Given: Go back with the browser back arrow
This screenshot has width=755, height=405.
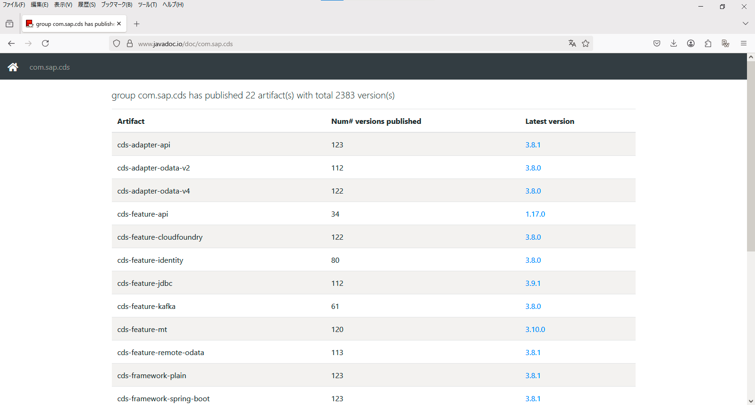Looking at the screenshot, I should [11, 43].
